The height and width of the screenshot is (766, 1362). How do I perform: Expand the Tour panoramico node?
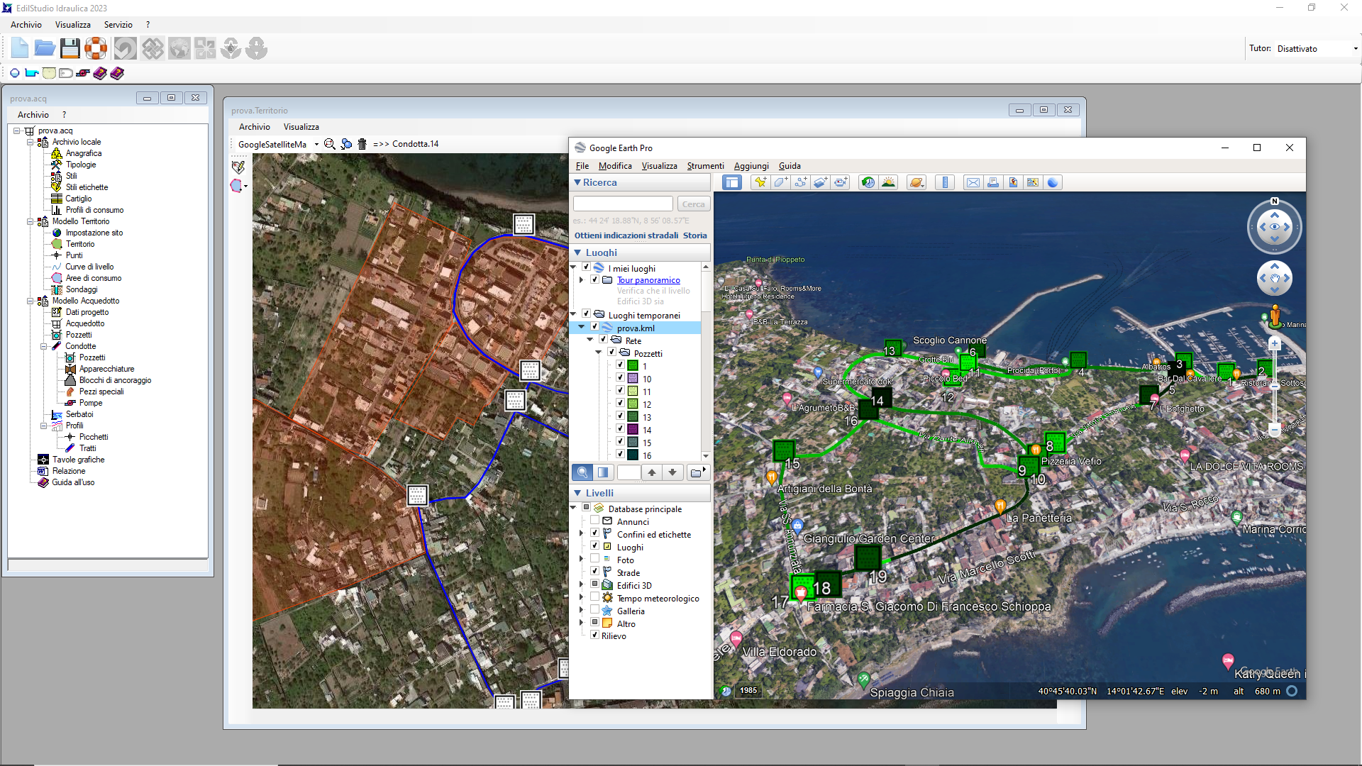[x=581, y=280]
